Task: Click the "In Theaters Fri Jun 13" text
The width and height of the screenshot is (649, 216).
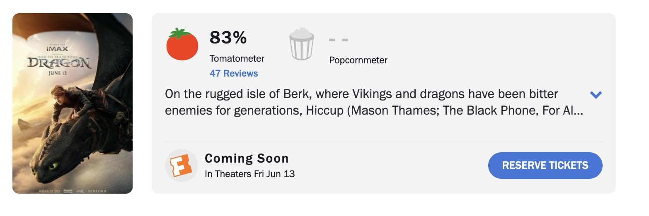Action: click(249, 174)
